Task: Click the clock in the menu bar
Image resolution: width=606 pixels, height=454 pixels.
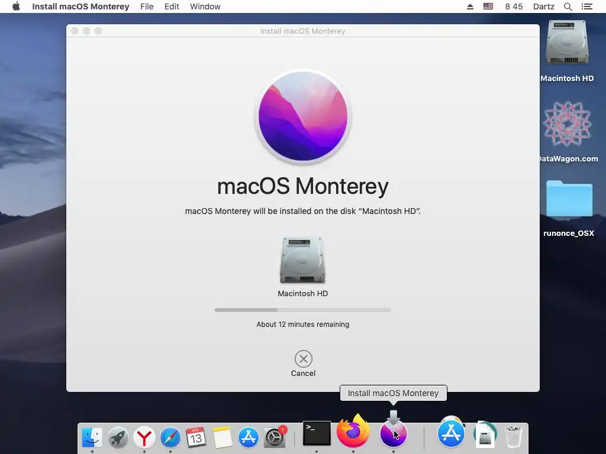Action: [514, 7]
